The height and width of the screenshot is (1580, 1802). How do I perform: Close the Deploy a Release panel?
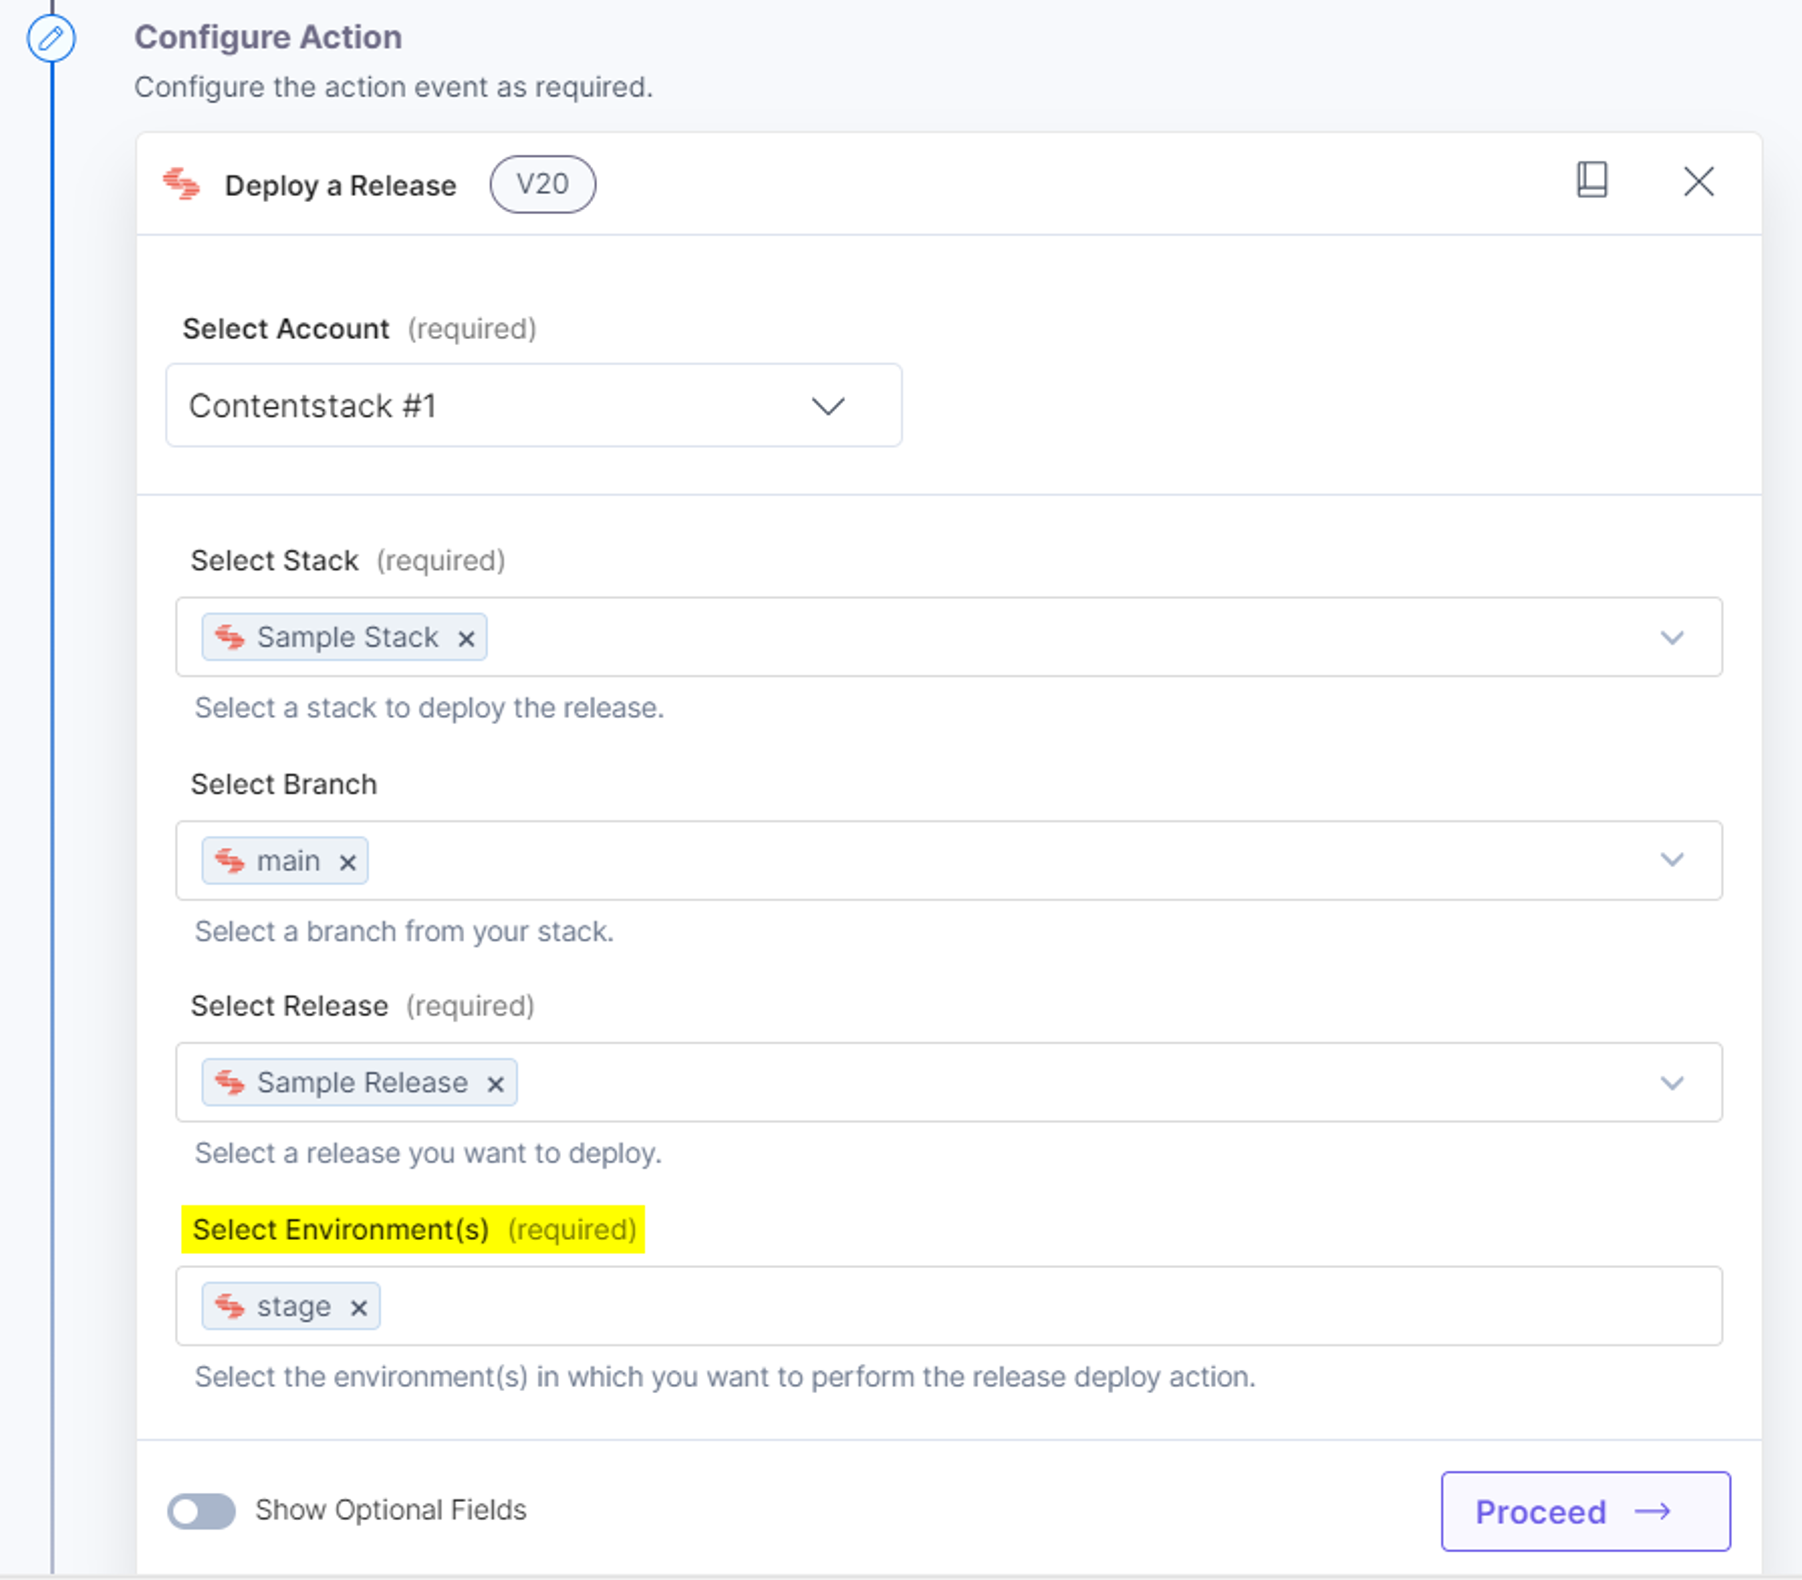point(1698,182)
